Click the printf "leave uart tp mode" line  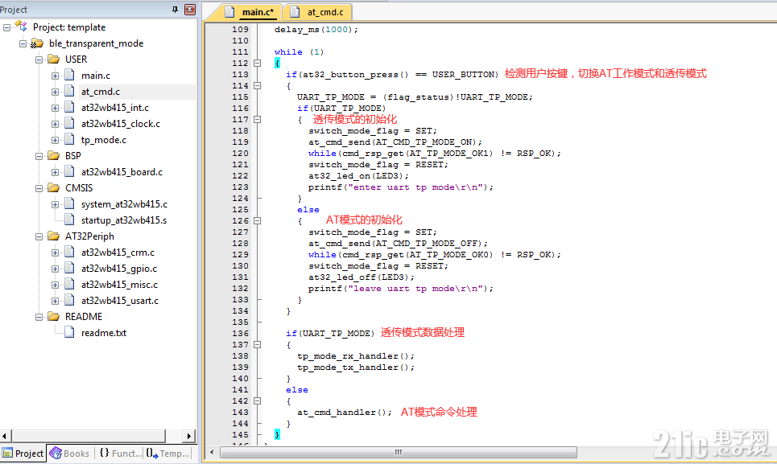click(401, 289)
